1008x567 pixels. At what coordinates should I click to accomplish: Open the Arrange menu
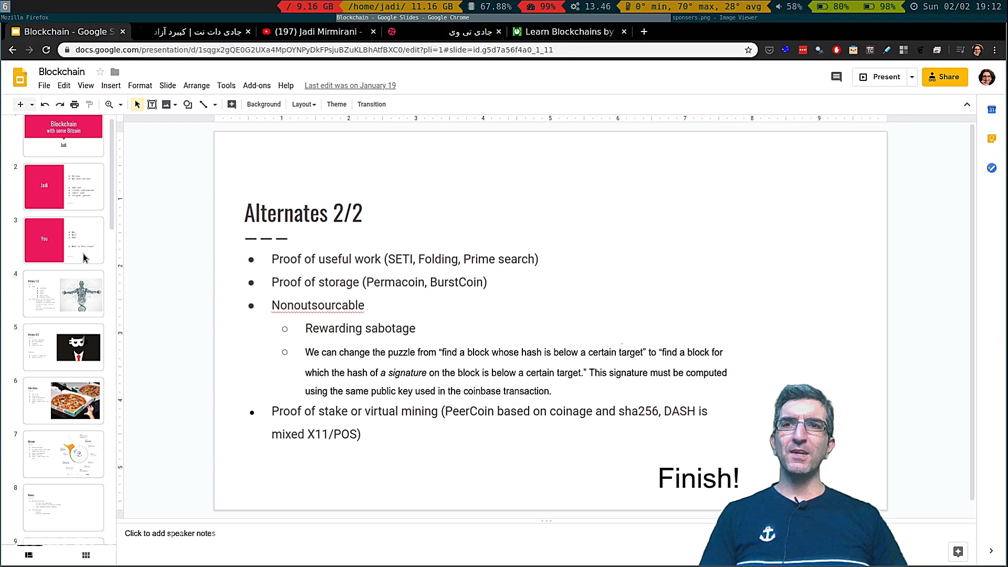tap(196, 86)
